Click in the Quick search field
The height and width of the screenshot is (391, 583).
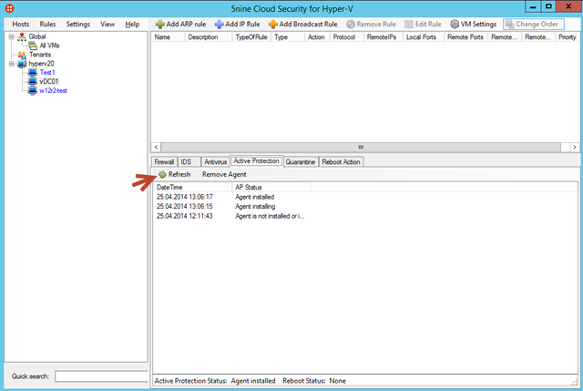[x=101, y=376]
